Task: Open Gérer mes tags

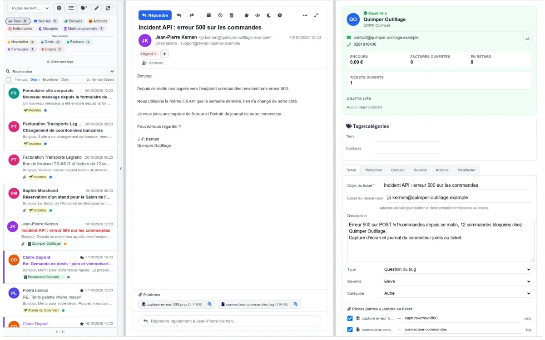Action: (x=60, y=61)
